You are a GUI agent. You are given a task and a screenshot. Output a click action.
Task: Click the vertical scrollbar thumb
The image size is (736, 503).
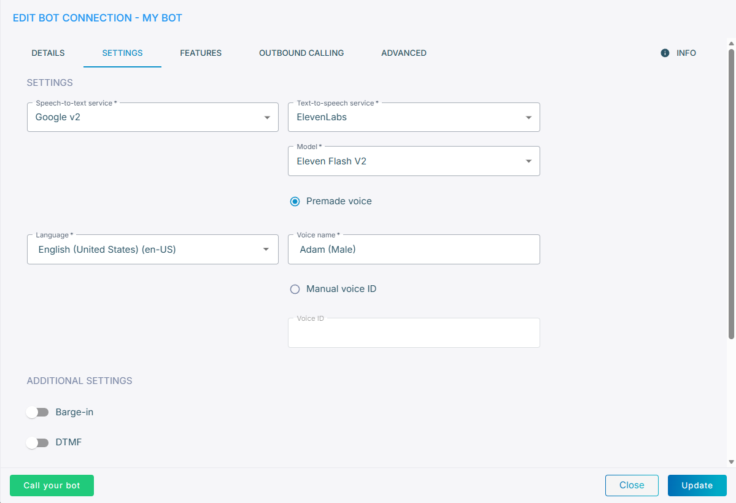(x=731, y=193)
